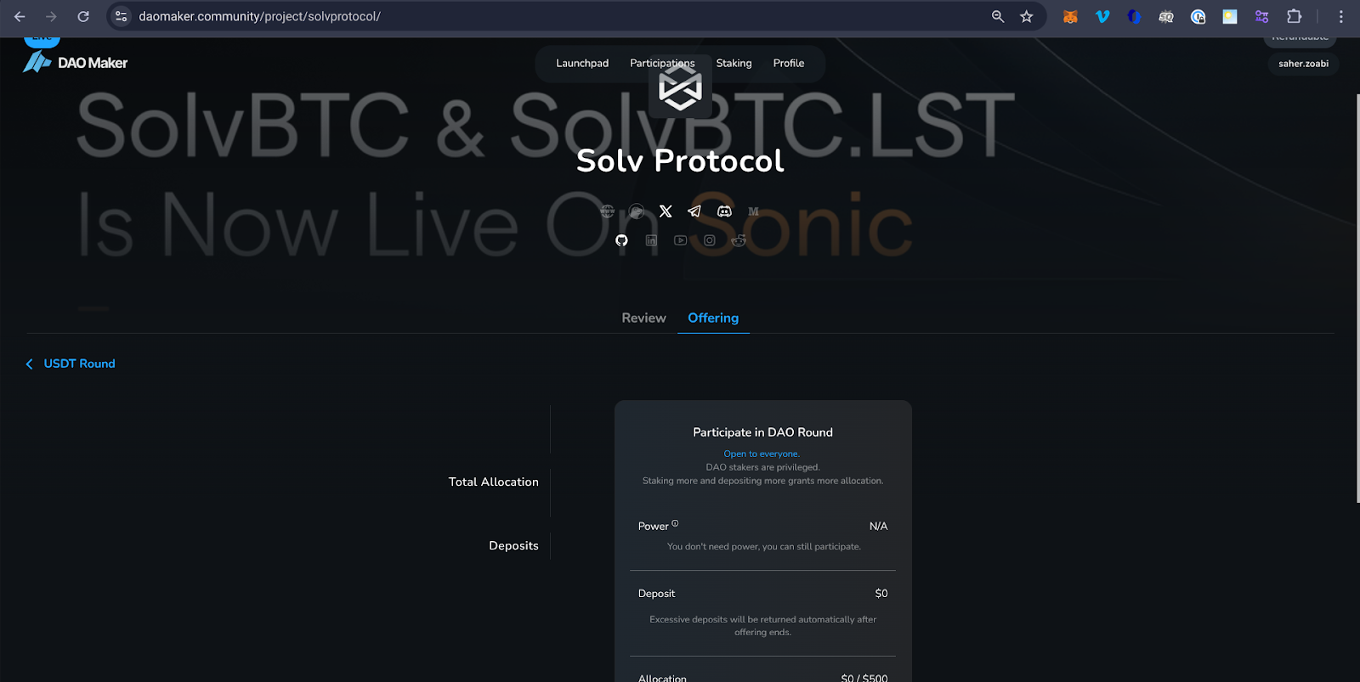Click the Allocation $0 / $500 value

(x=864, y=678)
